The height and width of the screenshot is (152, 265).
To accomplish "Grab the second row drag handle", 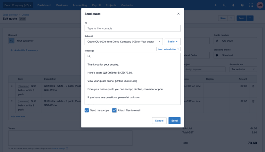I will (x=12, y=101).
